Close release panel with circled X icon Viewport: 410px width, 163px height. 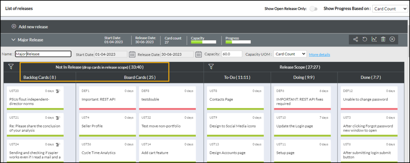tap(392, 39)
